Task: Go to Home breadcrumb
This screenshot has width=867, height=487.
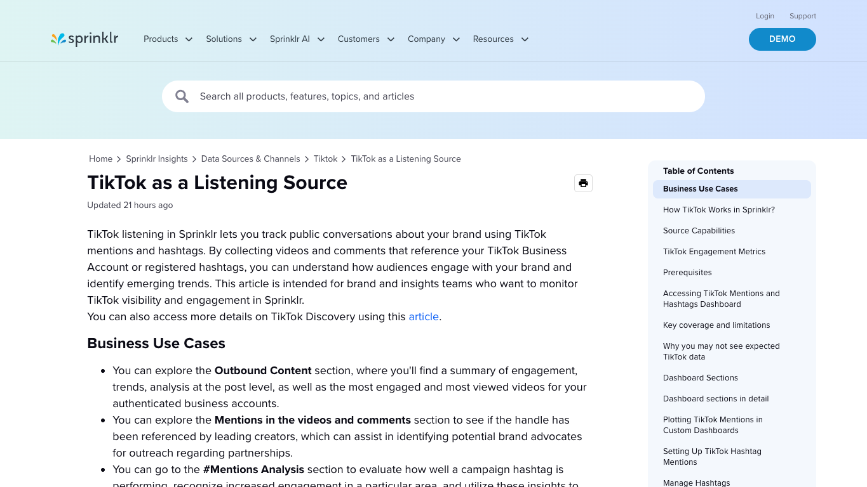Action: (100, 159)
